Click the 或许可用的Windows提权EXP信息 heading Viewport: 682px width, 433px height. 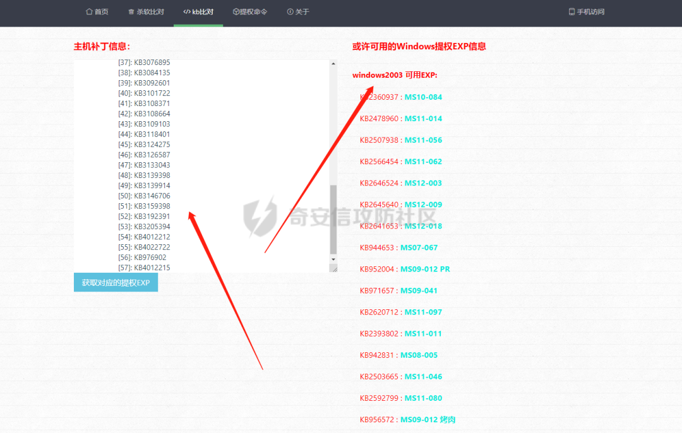pos(419,47)
